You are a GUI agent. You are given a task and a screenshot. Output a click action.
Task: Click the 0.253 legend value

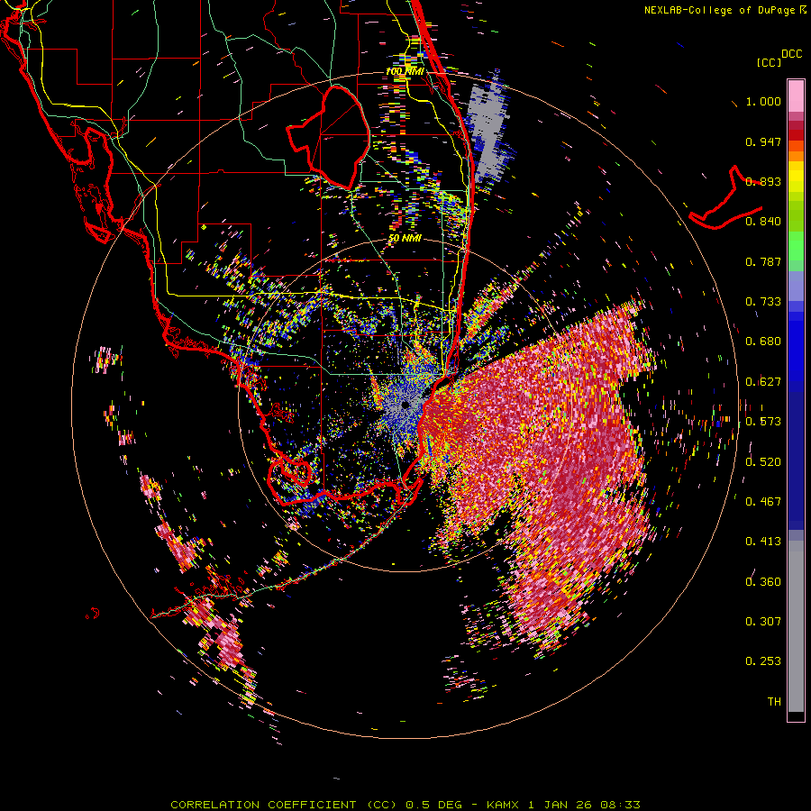coord(763,661)
